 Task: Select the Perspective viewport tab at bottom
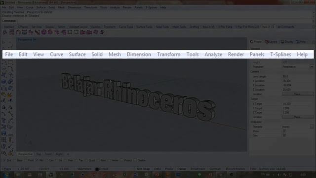tap(25, 154)
